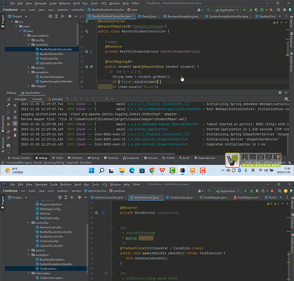Open the Navigate menu in the AdminService window
The width and height of the screenshot is (294, 281).
coord(42,185)
